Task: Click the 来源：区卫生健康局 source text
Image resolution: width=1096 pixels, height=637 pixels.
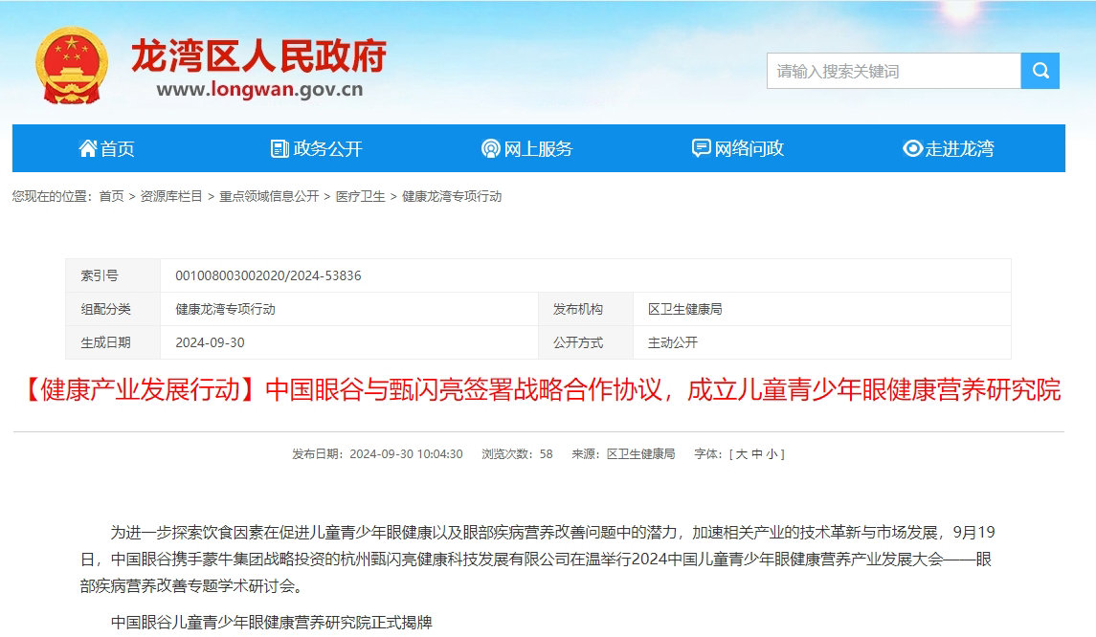Action: [623, 454]
